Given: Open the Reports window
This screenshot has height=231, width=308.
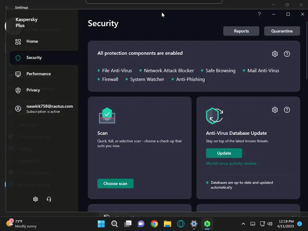Looking at the screenshot, I should click(x=241, y=31).
